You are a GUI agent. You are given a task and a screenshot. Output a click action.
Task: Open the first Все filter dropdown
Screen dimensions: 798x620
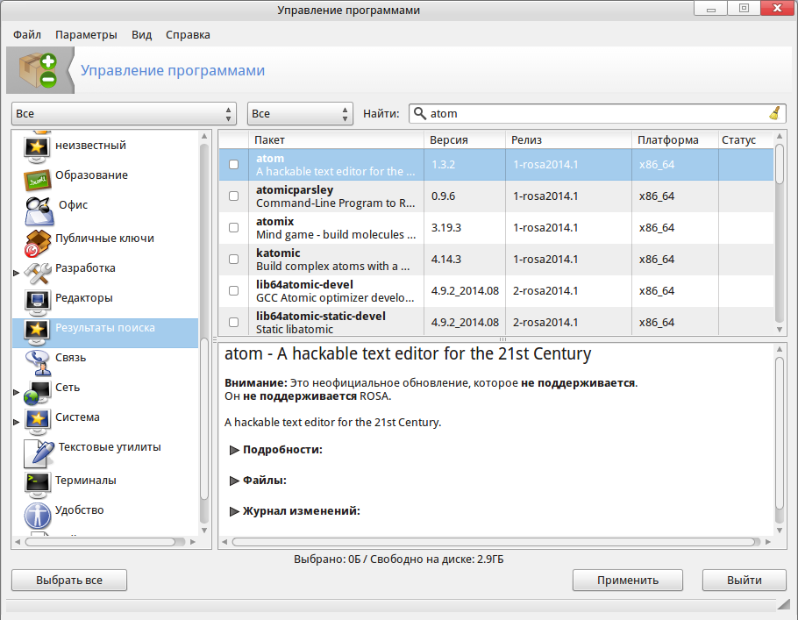[125, 114]
